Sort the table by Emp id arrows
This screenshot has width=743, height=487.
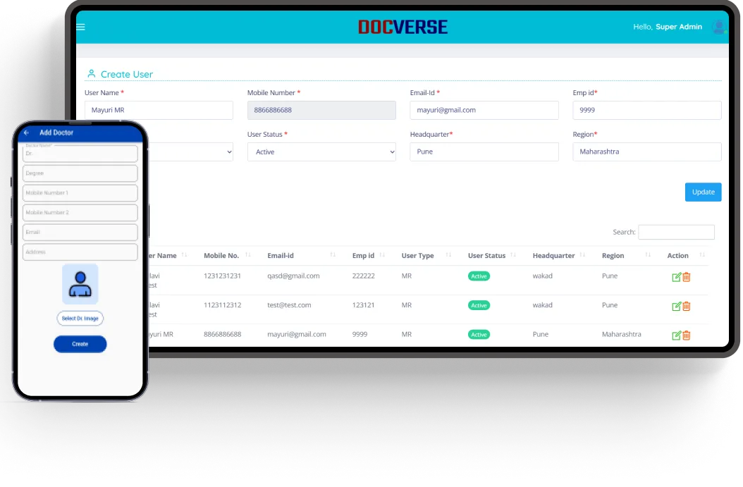click(x=382, y=255)
